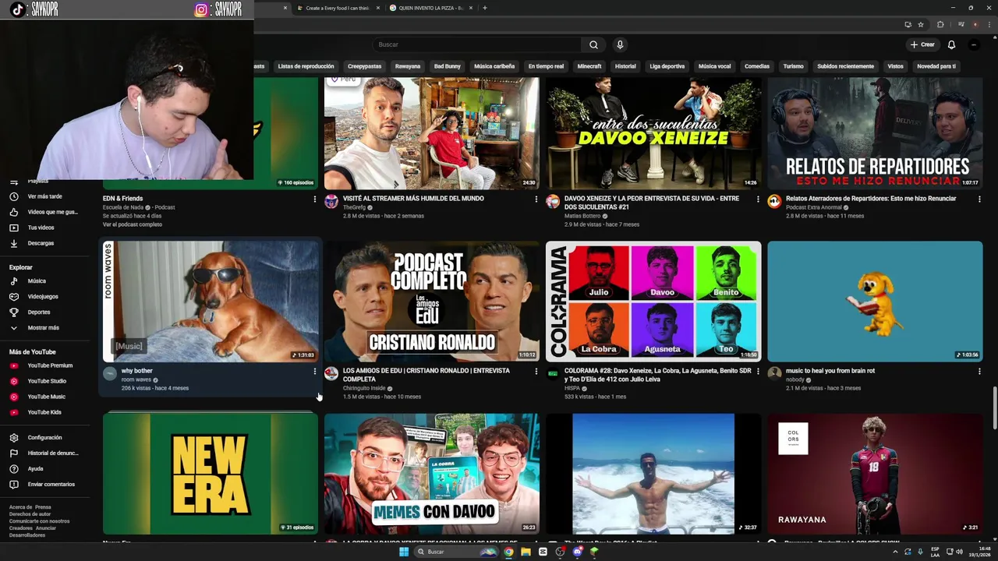This screenshot has height=561, width=998.
Task: Expand Mostrar más in sidebar
Action: (x=43, y=327)
